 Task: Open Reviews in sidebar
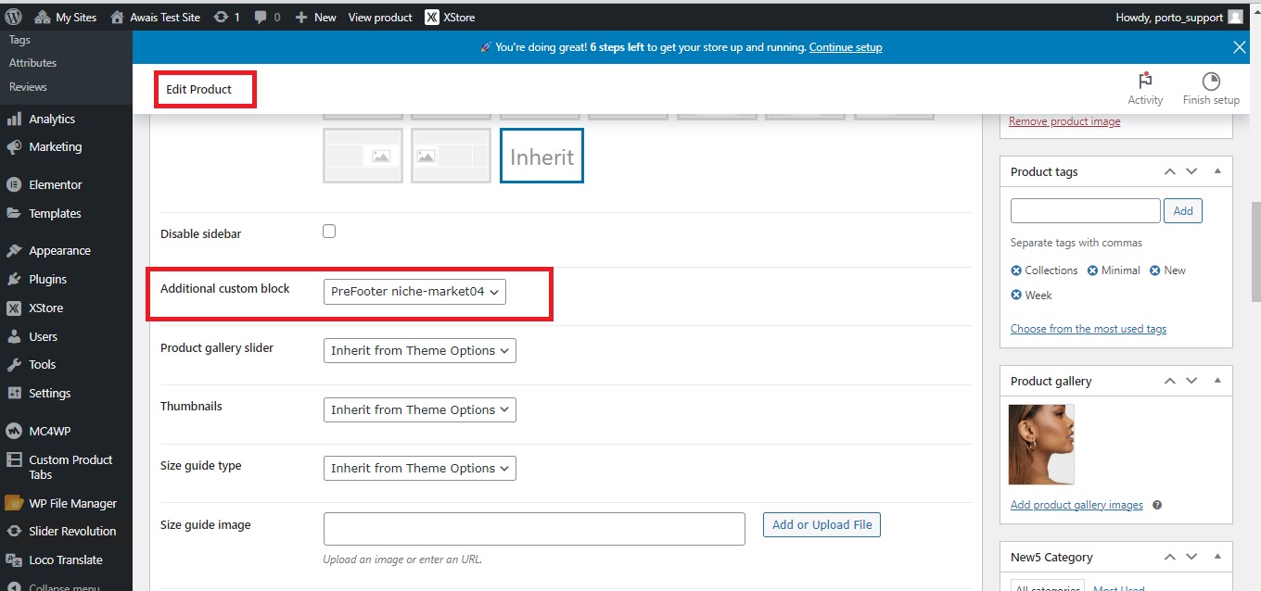tap(28, 87)
